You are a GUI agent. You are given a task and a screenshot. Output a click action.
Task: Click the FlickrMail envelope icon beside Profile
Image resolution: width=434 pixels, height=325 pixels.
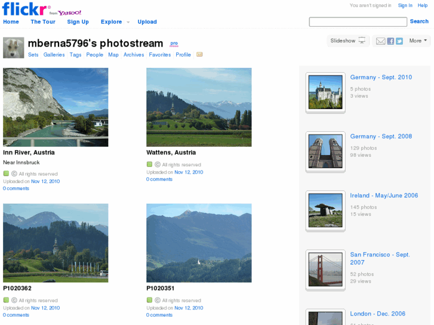coord(199,54)
